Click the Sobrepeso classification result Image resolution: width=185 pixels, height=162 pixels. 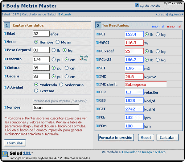click(x=146, y=84)
